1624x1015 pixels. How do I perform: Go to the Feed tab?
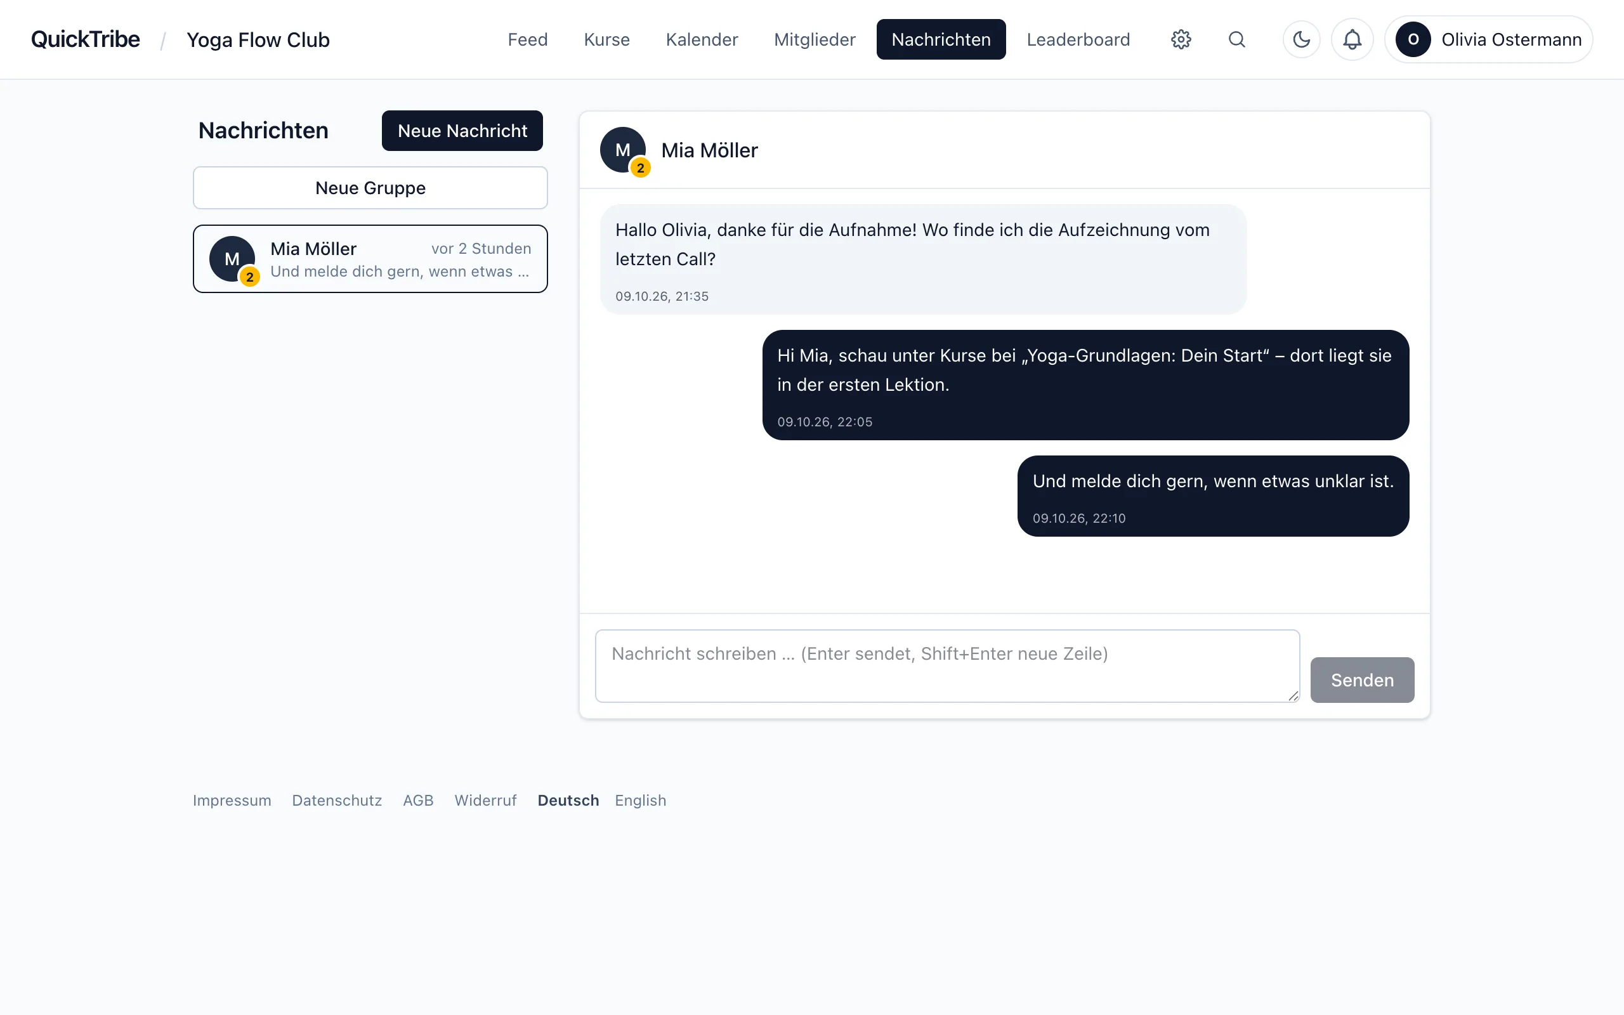(x=527, y=39)
